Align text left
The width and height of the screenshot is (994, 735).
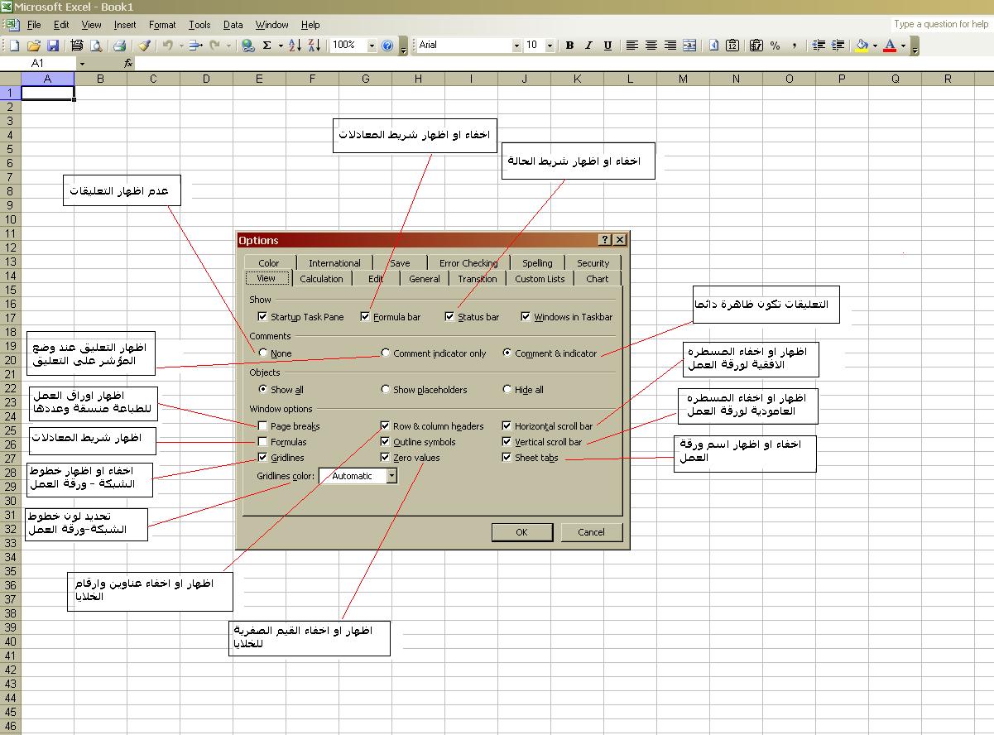(632, 46)
